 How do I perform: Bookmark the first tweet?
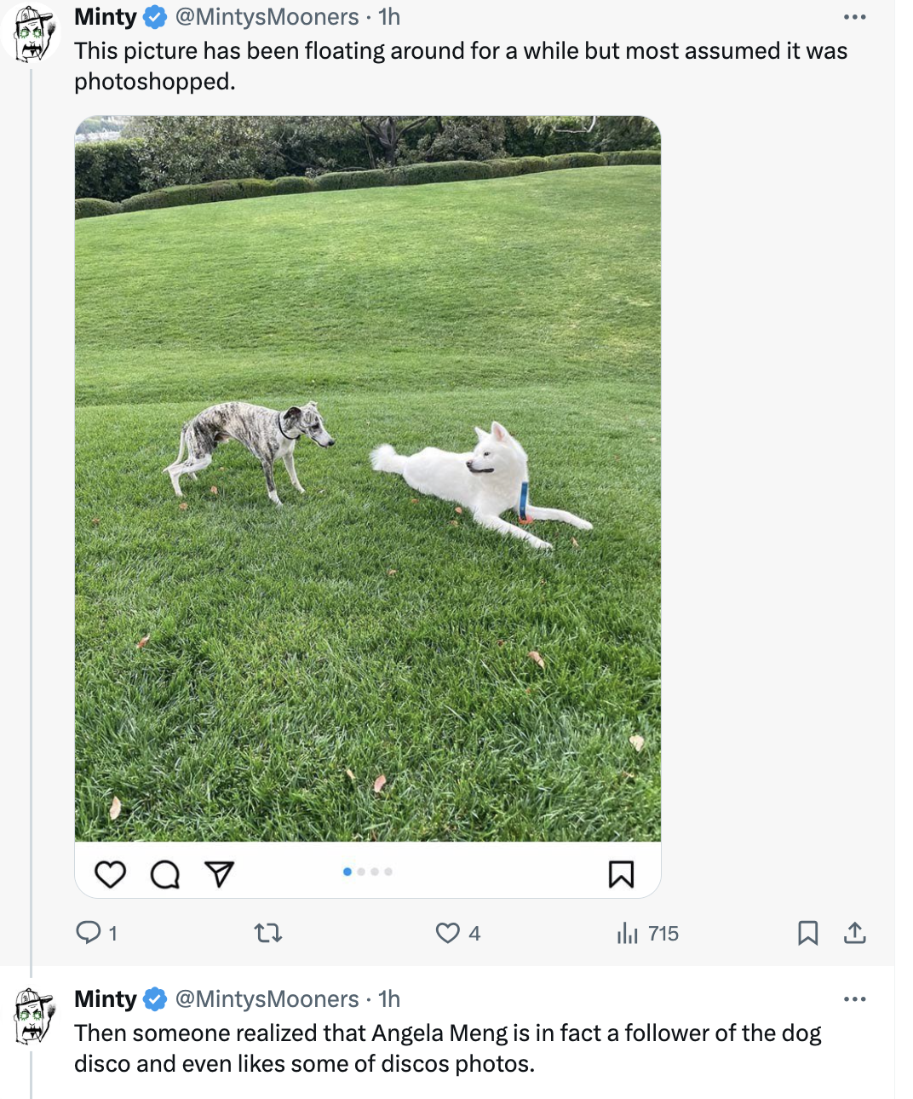point(807,933)
